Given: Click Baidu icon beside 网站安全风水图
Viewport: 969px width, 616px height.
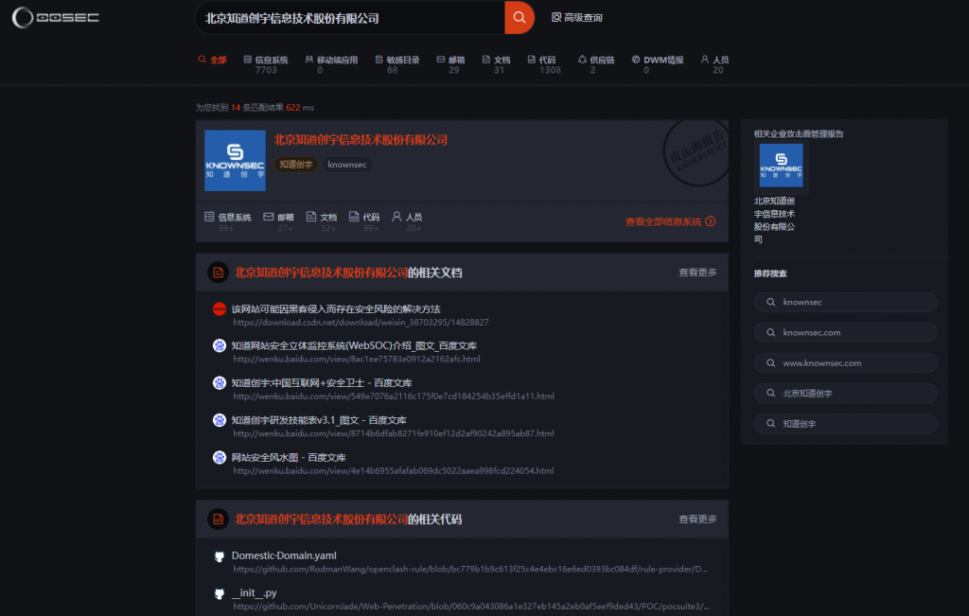Looking at the screenshot, I should tap(219, 457).
